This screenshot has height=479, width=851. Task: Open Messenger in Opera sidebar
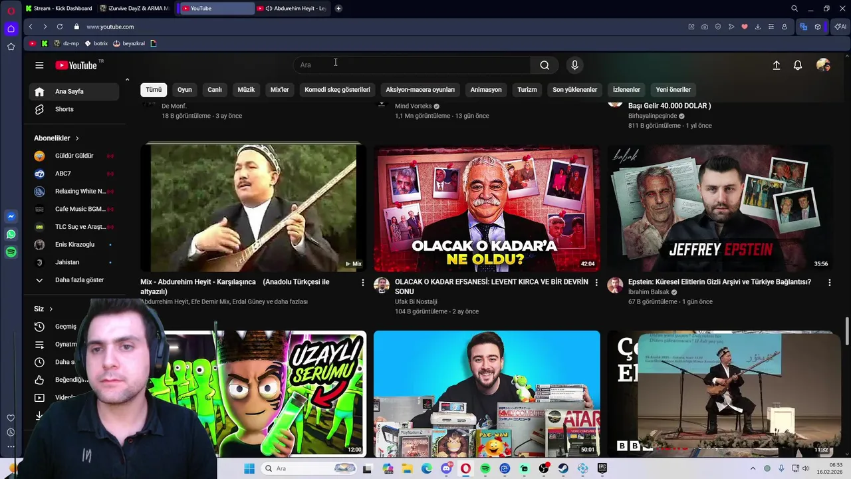pos(11,216)
